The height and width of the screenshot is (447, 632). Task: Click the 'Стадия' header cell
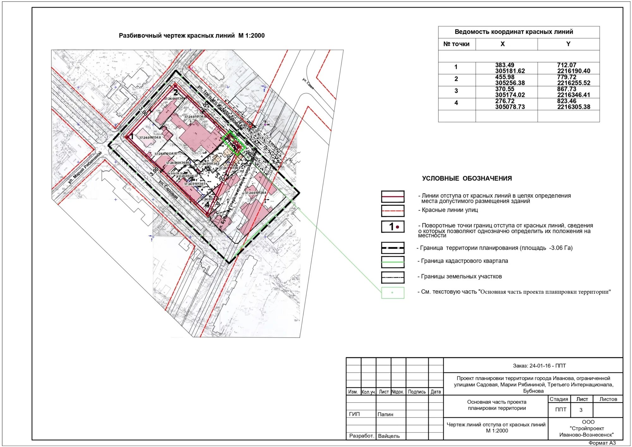click(559, 399)
